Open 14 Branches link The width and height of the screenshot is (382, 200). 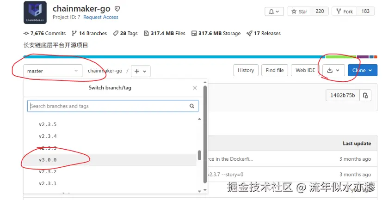click(89, 33)
